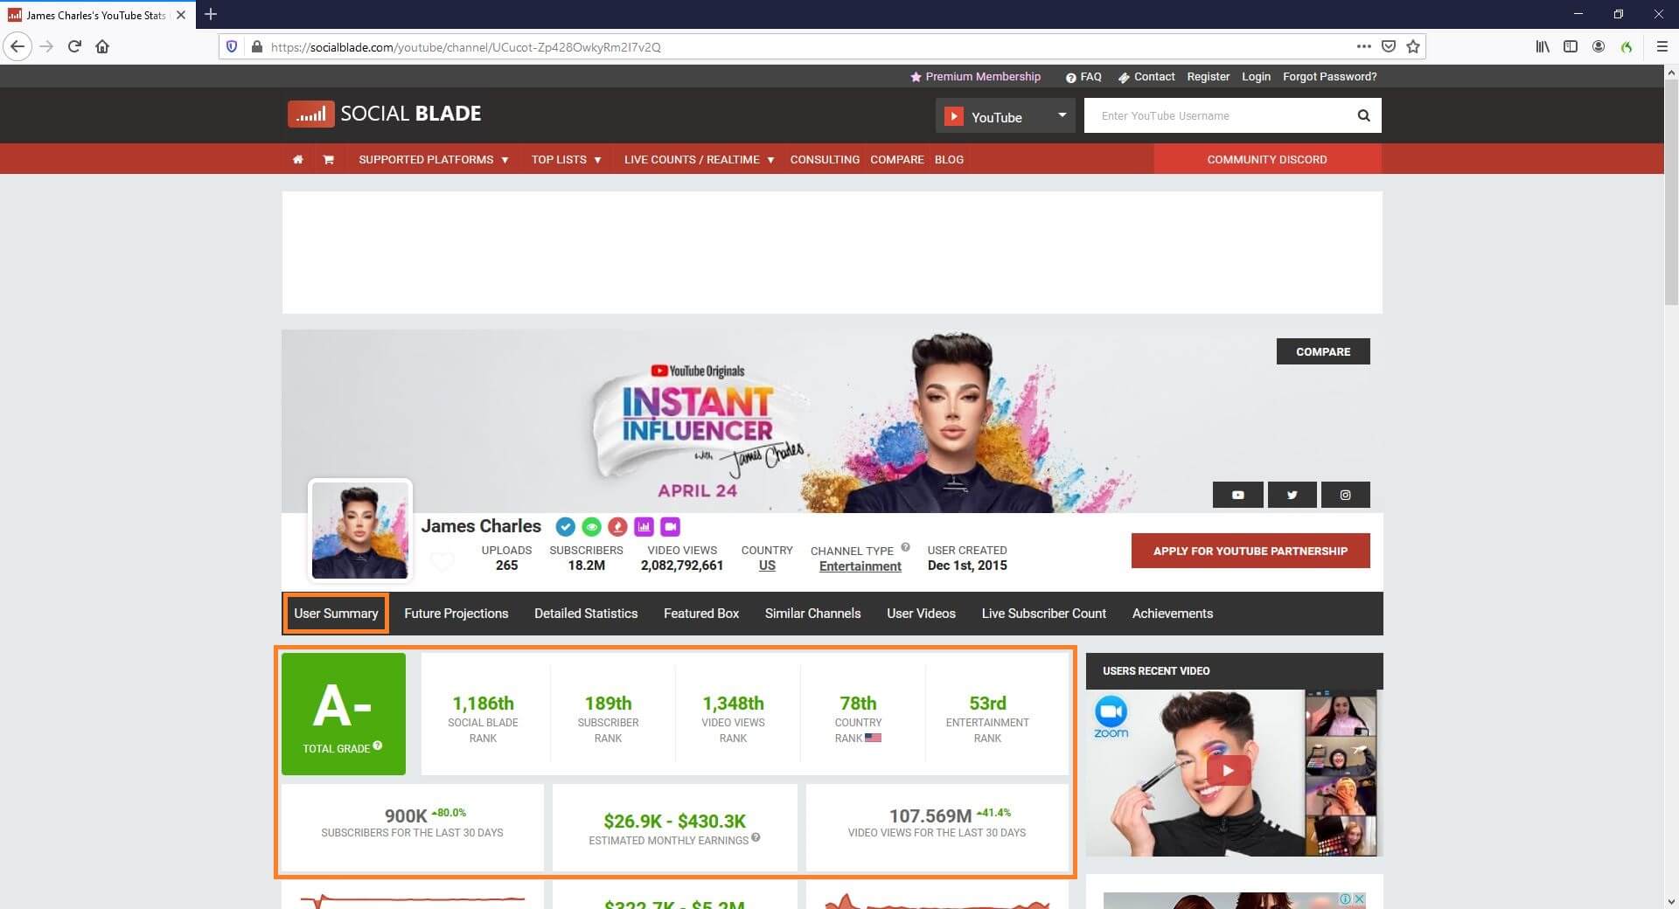
Task: Click the purple camera badge
Action: click(x=670, y=527)
